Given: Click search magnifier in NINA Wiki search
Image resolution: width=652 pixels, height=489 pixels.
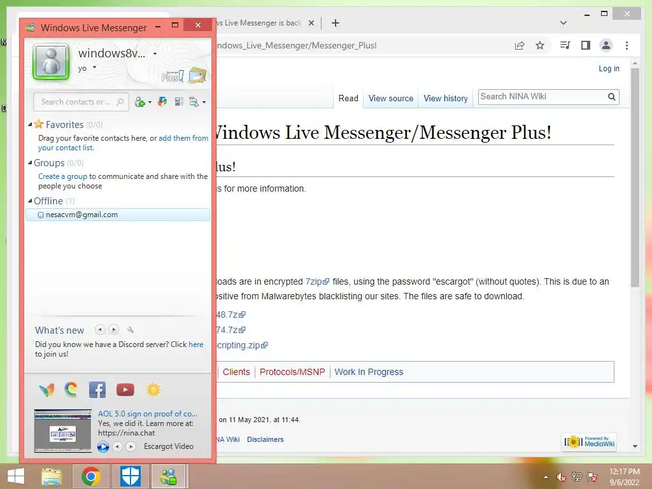Looking at the screenshot, I should [611, 97].
